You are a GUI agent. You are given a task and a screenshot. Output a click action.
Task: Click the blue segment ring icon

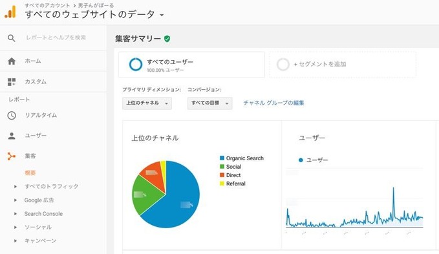coord(136,65)
